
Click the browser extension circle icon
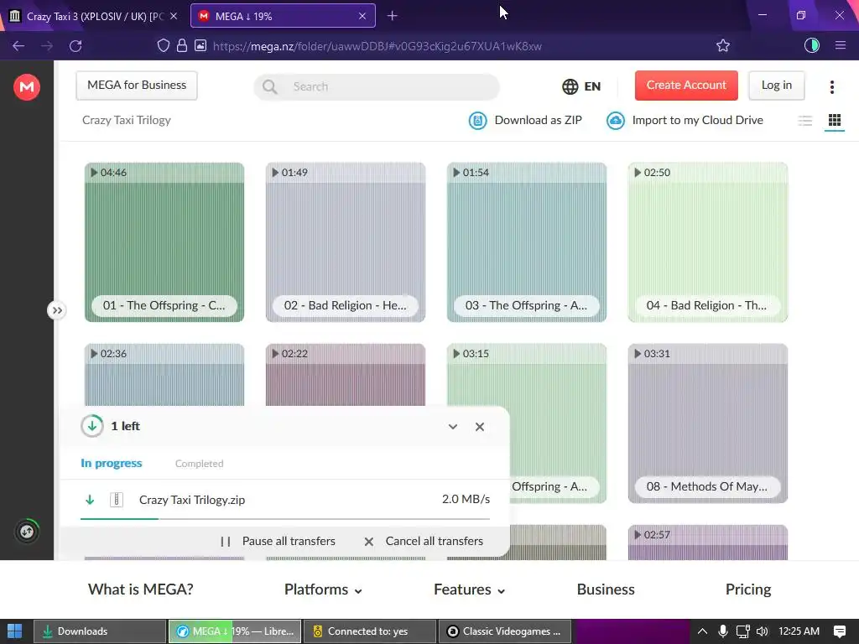(x=811, y=45)
